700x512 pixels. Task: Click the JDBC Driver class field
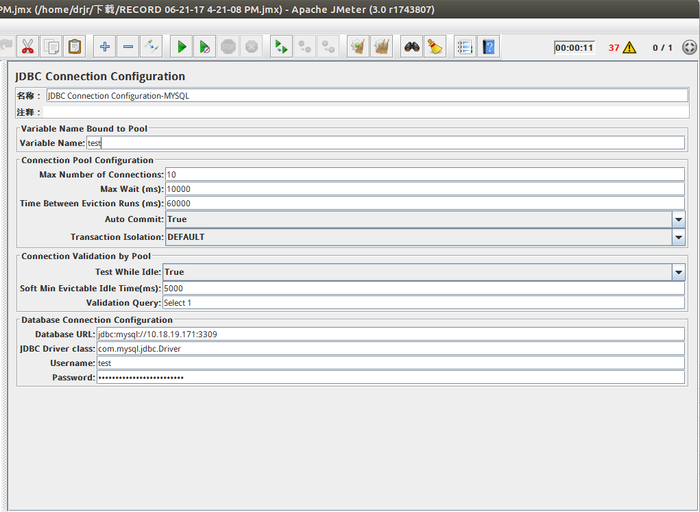(391, 349)
